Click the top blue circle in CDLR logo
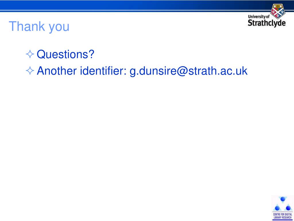Image resolution: width=294 pixels, height=221 pixels. (x=283, y=199)
